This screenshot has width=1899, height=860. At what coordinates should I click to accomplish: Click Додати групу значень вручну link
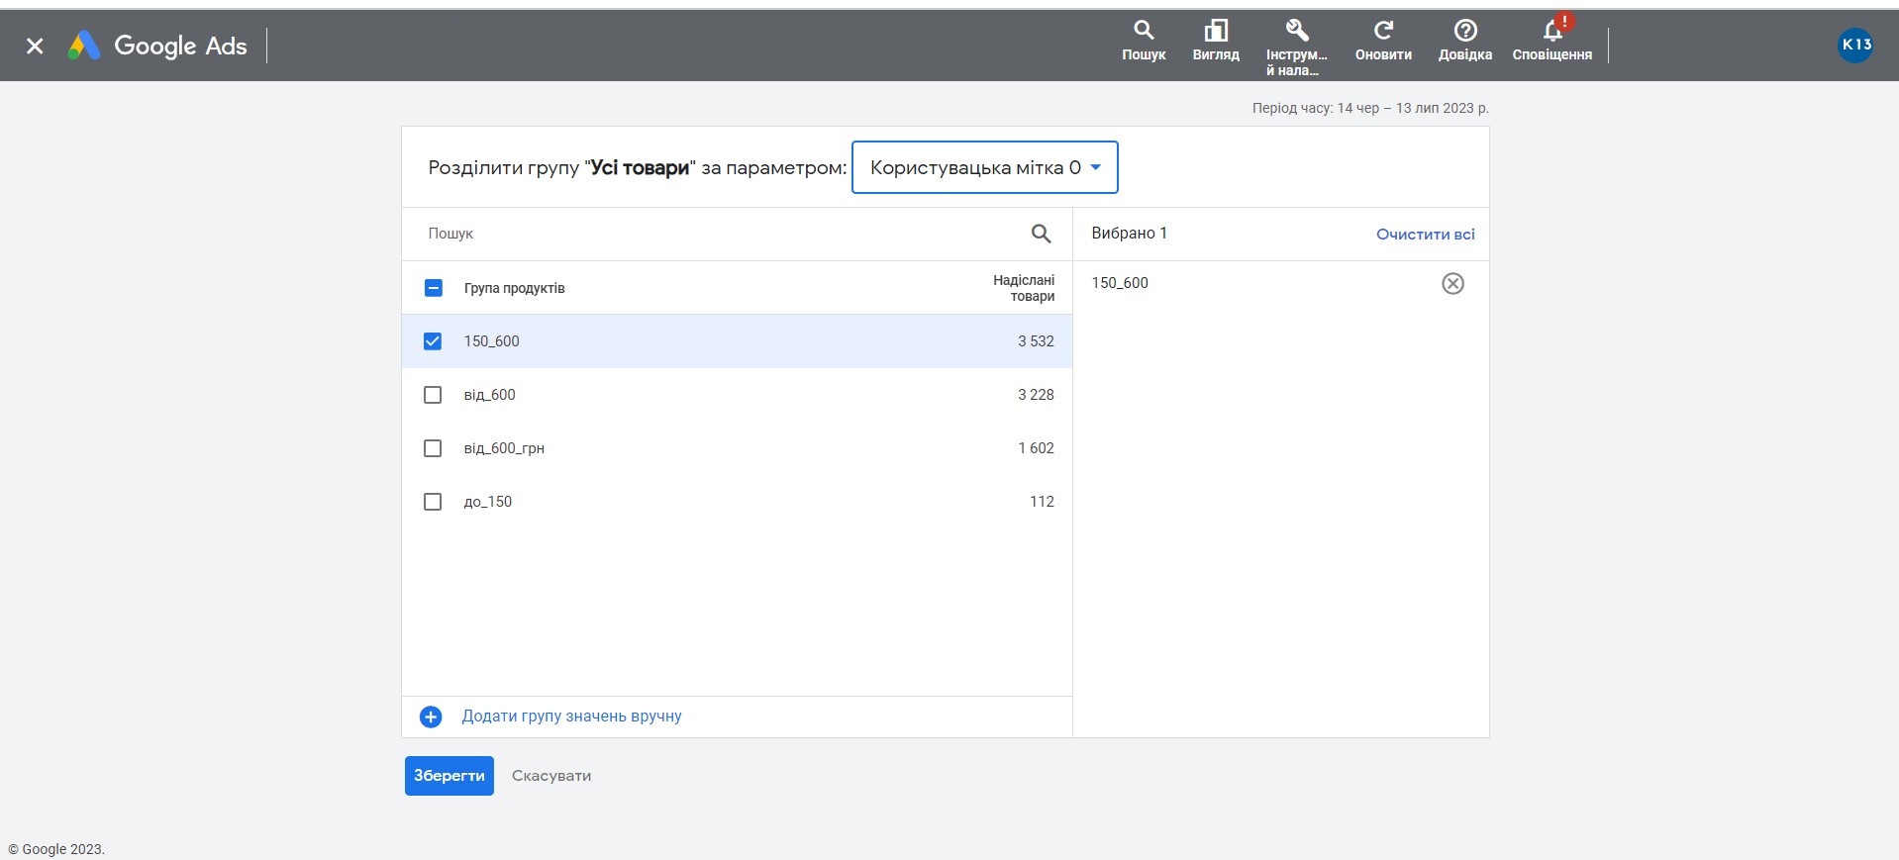point(571,717)
